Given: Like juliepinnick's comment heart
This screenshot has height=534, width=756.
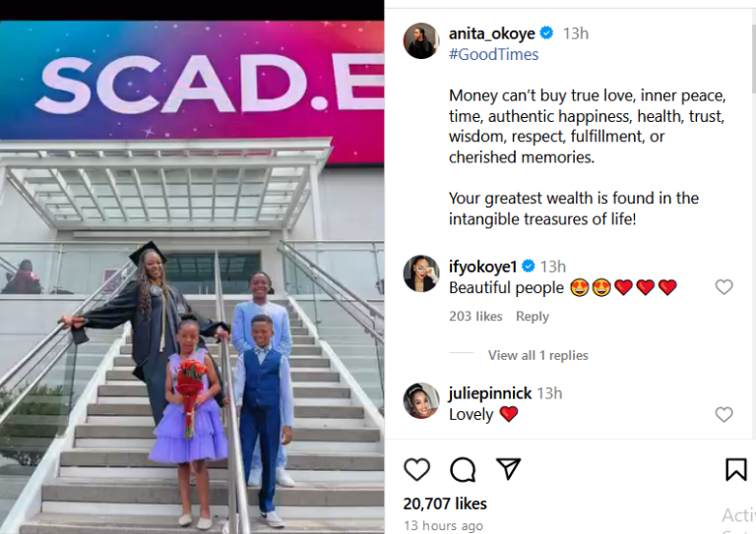Looking at the screenshot, I should point(724,414).
